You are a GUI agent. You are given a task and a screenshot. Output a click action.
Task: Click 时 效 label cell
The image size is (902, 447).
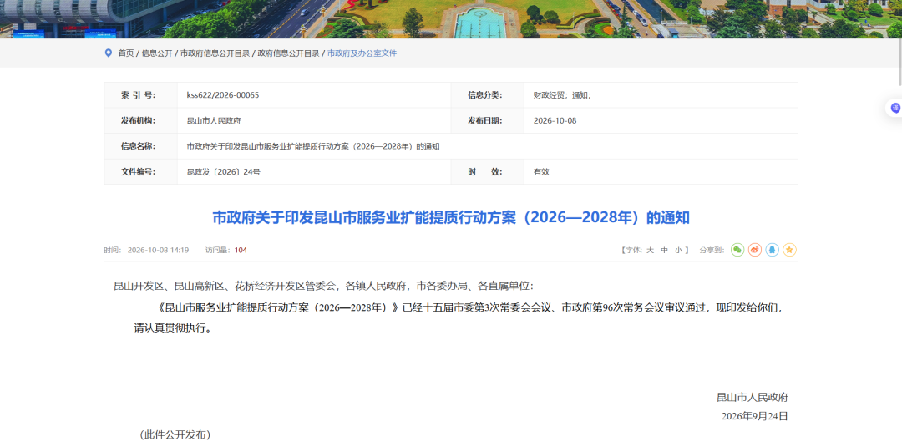pyautogui.click(x=487, y=172)
